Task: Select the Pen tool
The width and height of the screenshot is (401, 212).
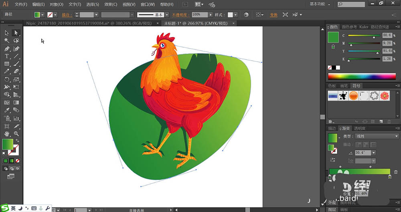Action: pyautogui.click(x=7, y=48)
